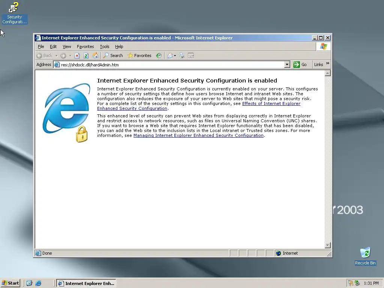Click the page heading text

pyautogui.click(x=187, y=81)
